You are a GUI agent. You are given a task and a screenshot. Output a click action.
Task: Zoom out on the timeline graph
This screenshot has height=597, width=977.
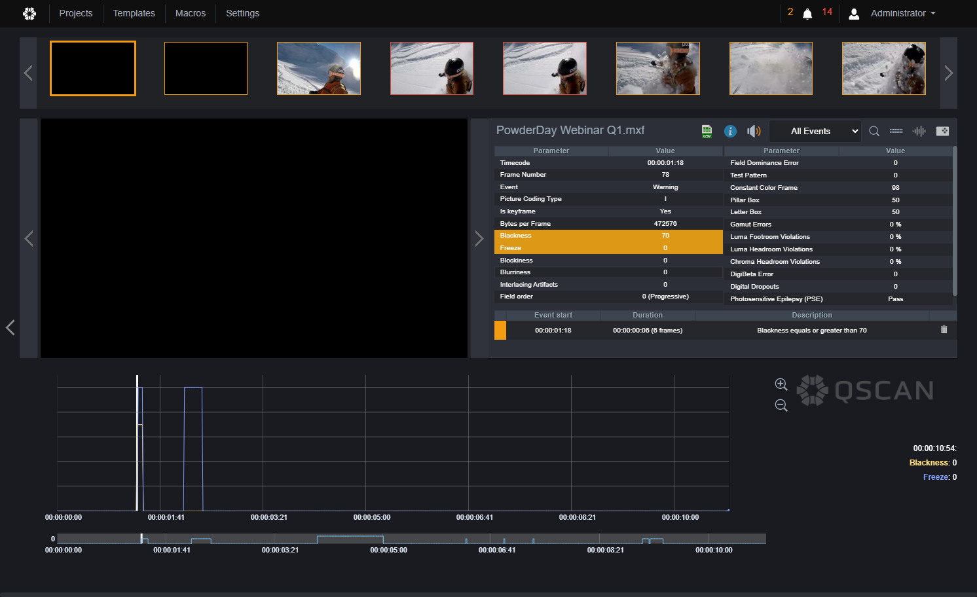(x=781, y=405)
